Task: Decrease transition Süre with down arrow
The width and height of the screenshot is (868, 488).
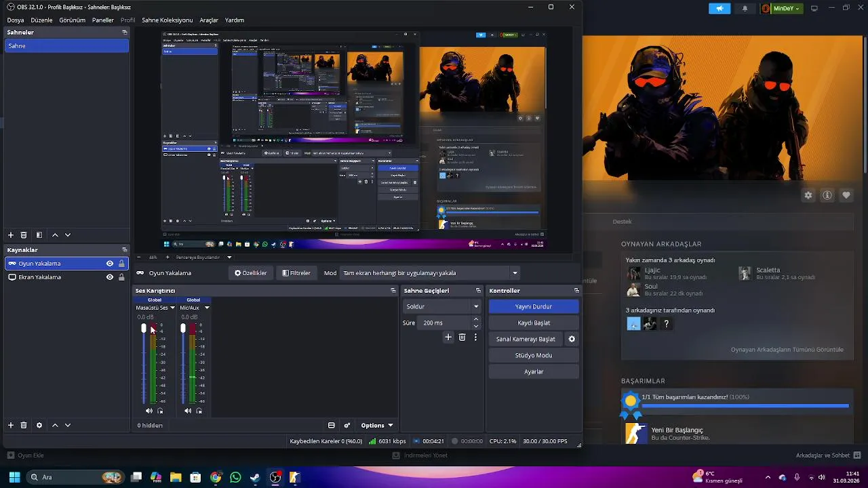Action: point(476,326)
